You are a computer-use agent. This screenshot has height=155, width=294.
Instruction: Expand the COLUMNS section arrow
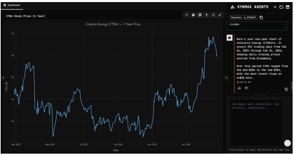click(x=285, y=28)
